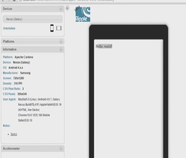
Task: Select landscape orientation phone icon
Action: click(59, 28)
